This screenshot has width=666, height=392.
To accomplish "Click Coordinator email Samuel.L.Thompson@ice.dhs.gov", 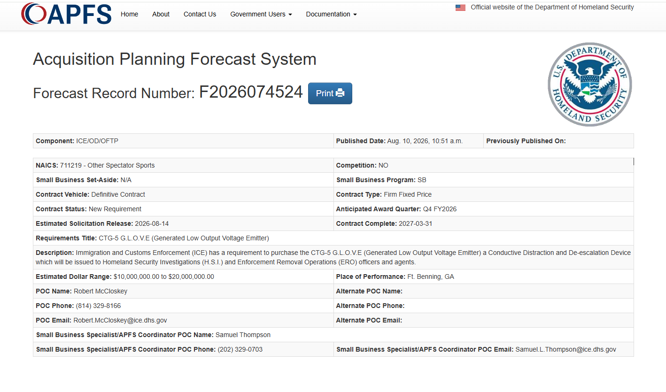I will 566,349.
